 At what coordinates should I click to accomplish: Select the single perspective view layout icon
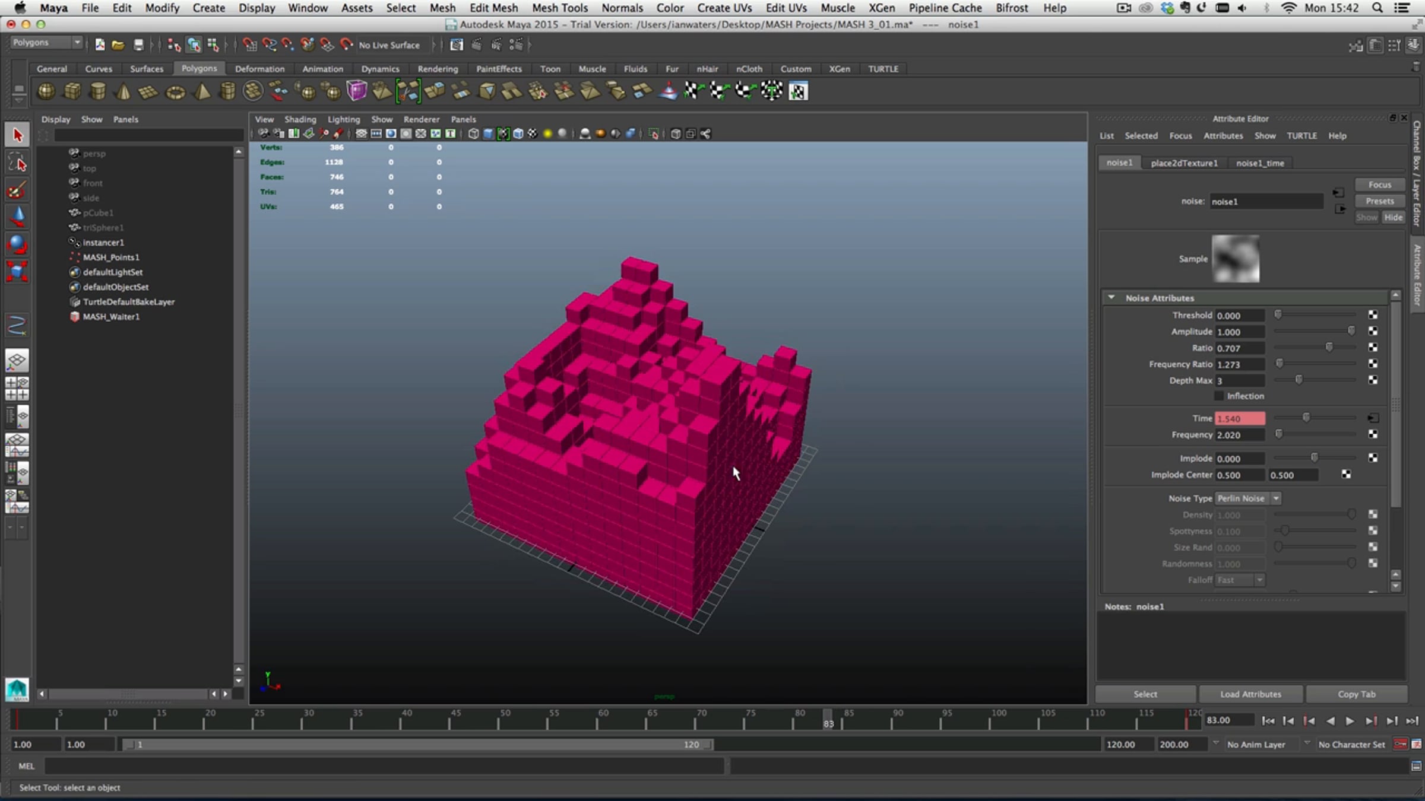(x=17, y=360)
